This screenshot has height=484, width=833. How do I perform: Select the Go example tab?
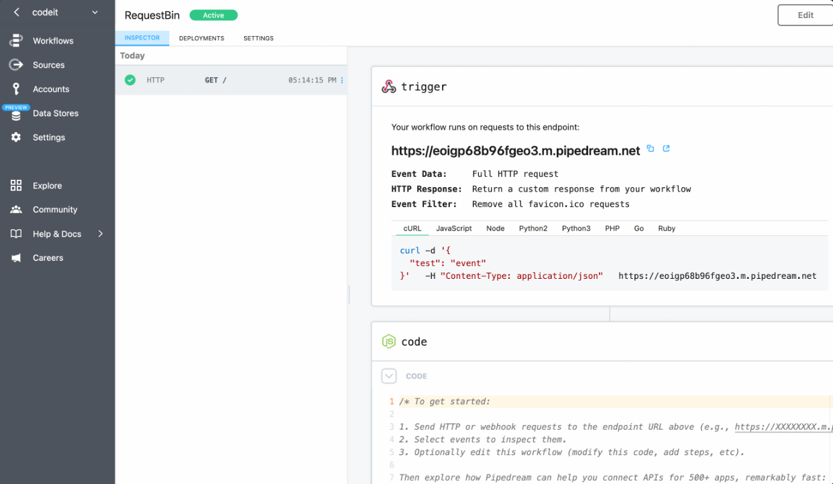coord(639,229)
